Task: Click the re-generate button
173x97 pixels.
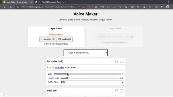Action: click(x=109, y=43)
